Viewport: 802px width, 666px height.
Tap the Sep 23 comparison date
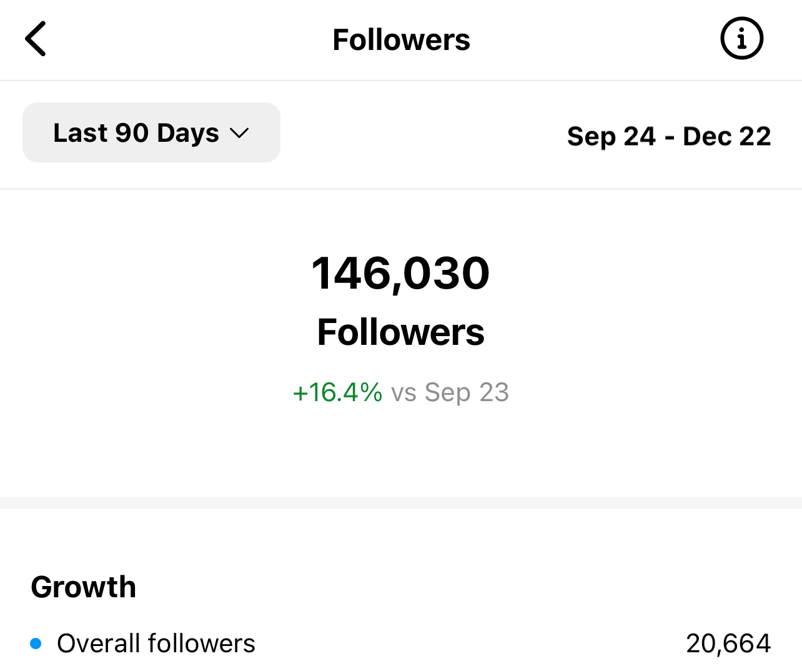[467, 392]
